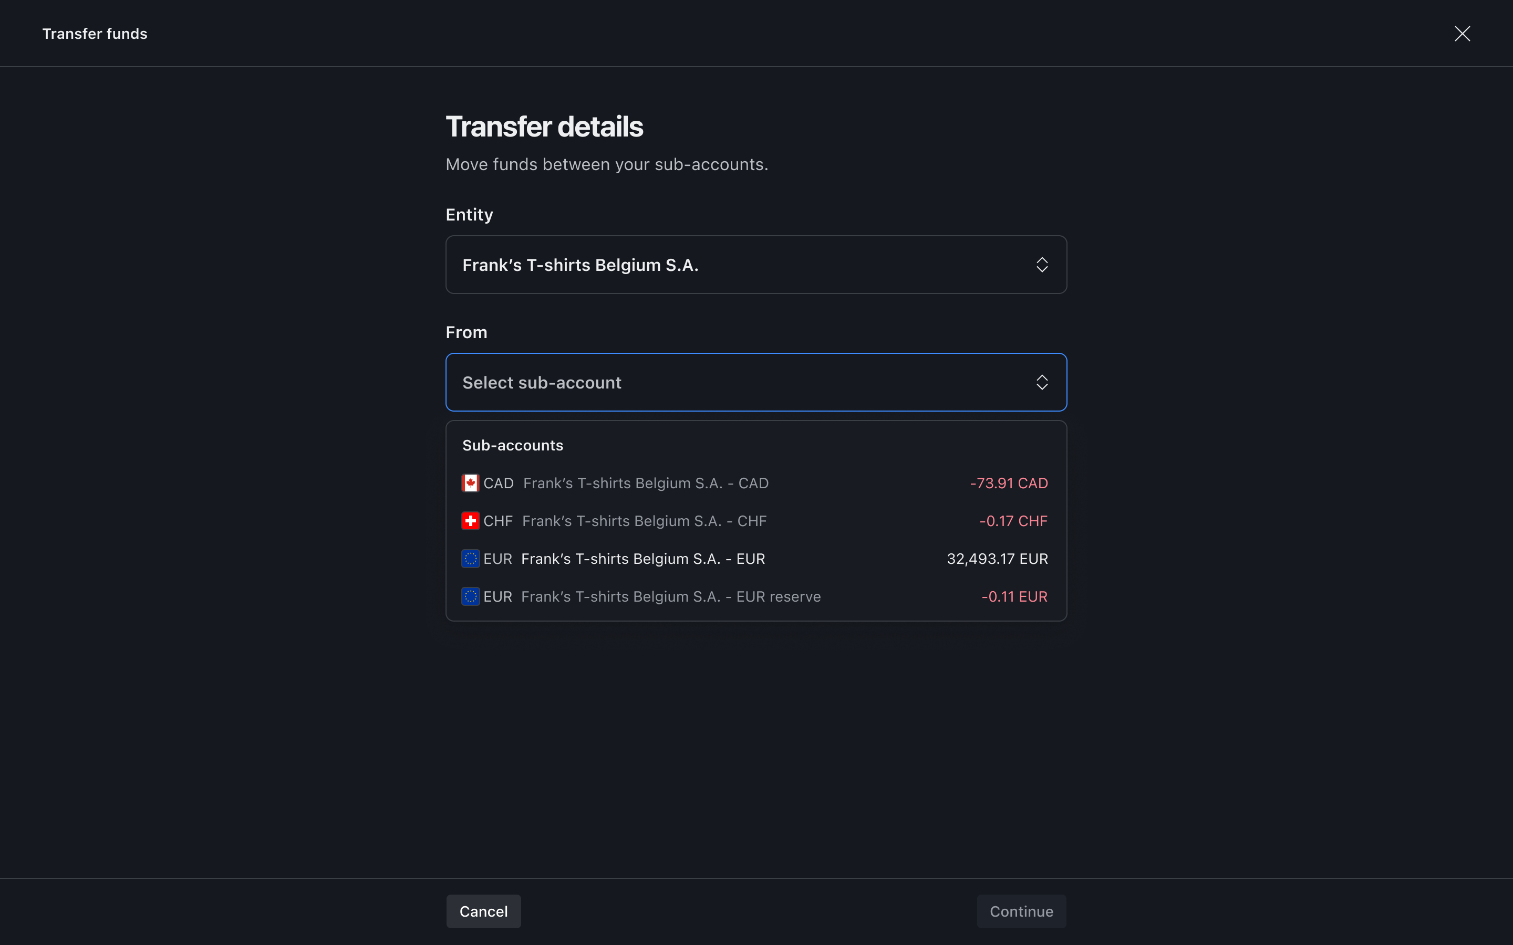Close the Transfer funds dialog
Image resolution: width=1513 pixels, height=945 pixels.
pos(1462,34)
